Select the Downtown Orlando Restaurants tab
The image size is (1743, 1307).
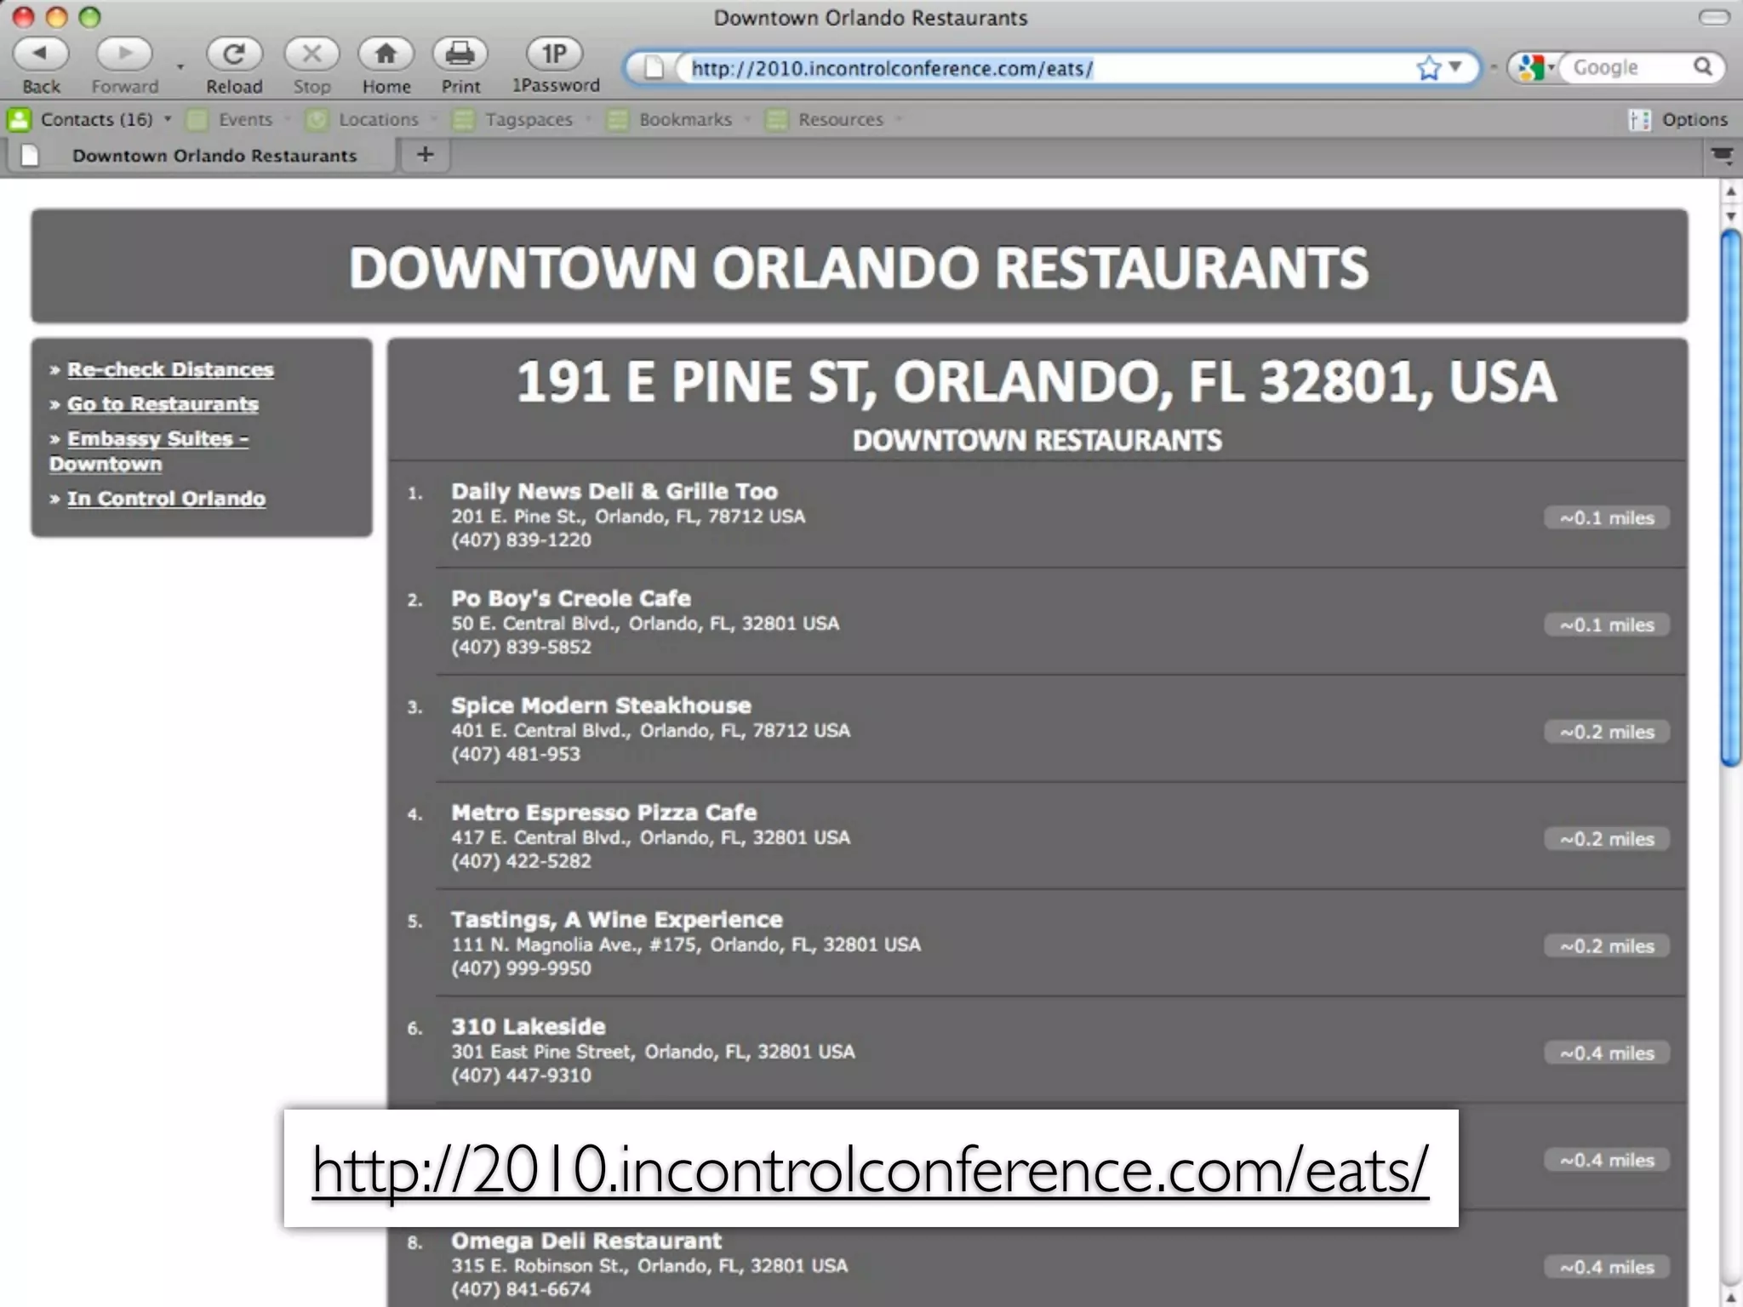pyautogui.click(x=204, y=156)
